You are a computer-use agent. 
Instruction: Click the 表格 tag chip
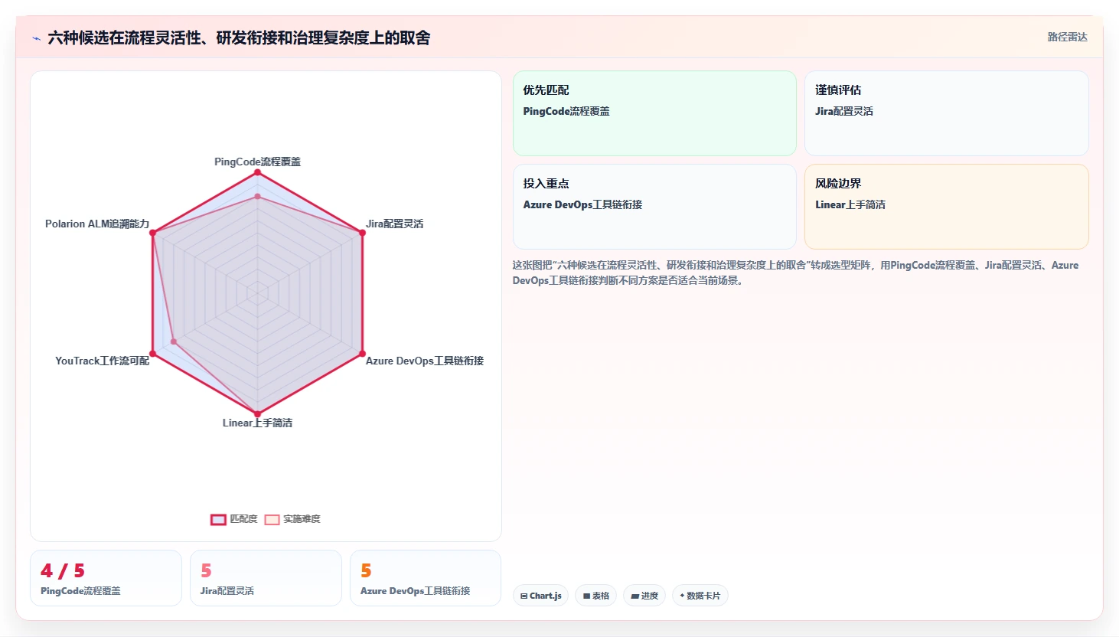tap(596, 596)
